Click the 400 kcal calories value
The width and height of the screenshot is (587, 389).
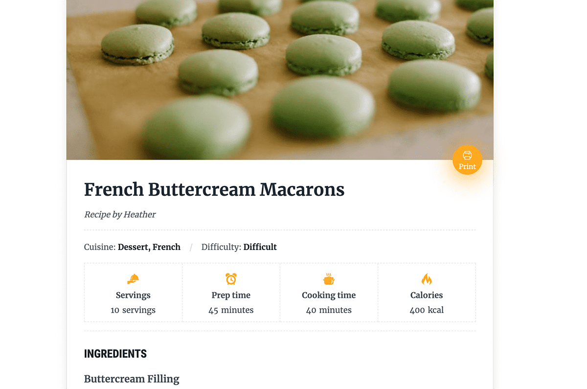coord(427,310)
